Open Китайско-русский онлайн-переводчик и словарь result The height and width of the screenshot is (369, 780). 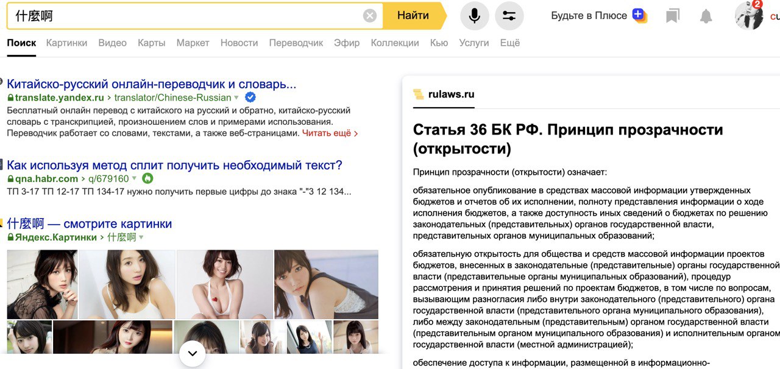(152, 84)
